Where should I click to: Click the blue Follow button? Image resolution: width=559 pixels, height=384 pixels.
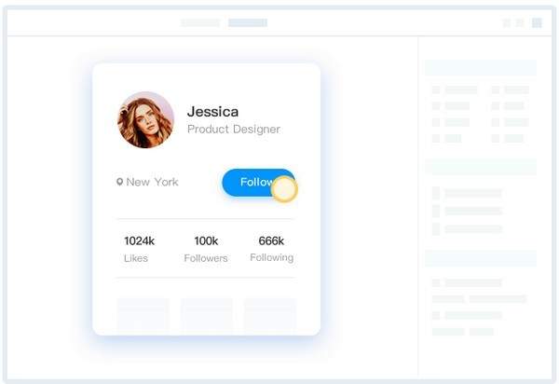258,182
